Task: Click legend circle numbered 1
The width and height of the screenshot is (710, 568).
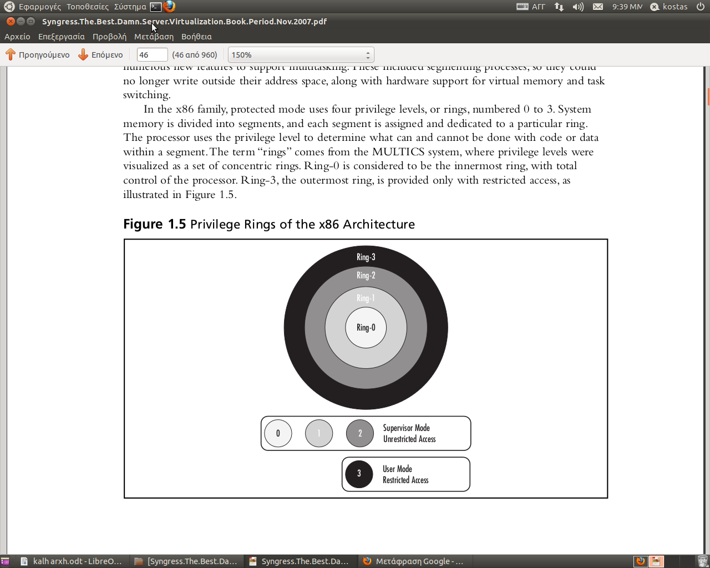Action: 319,433
